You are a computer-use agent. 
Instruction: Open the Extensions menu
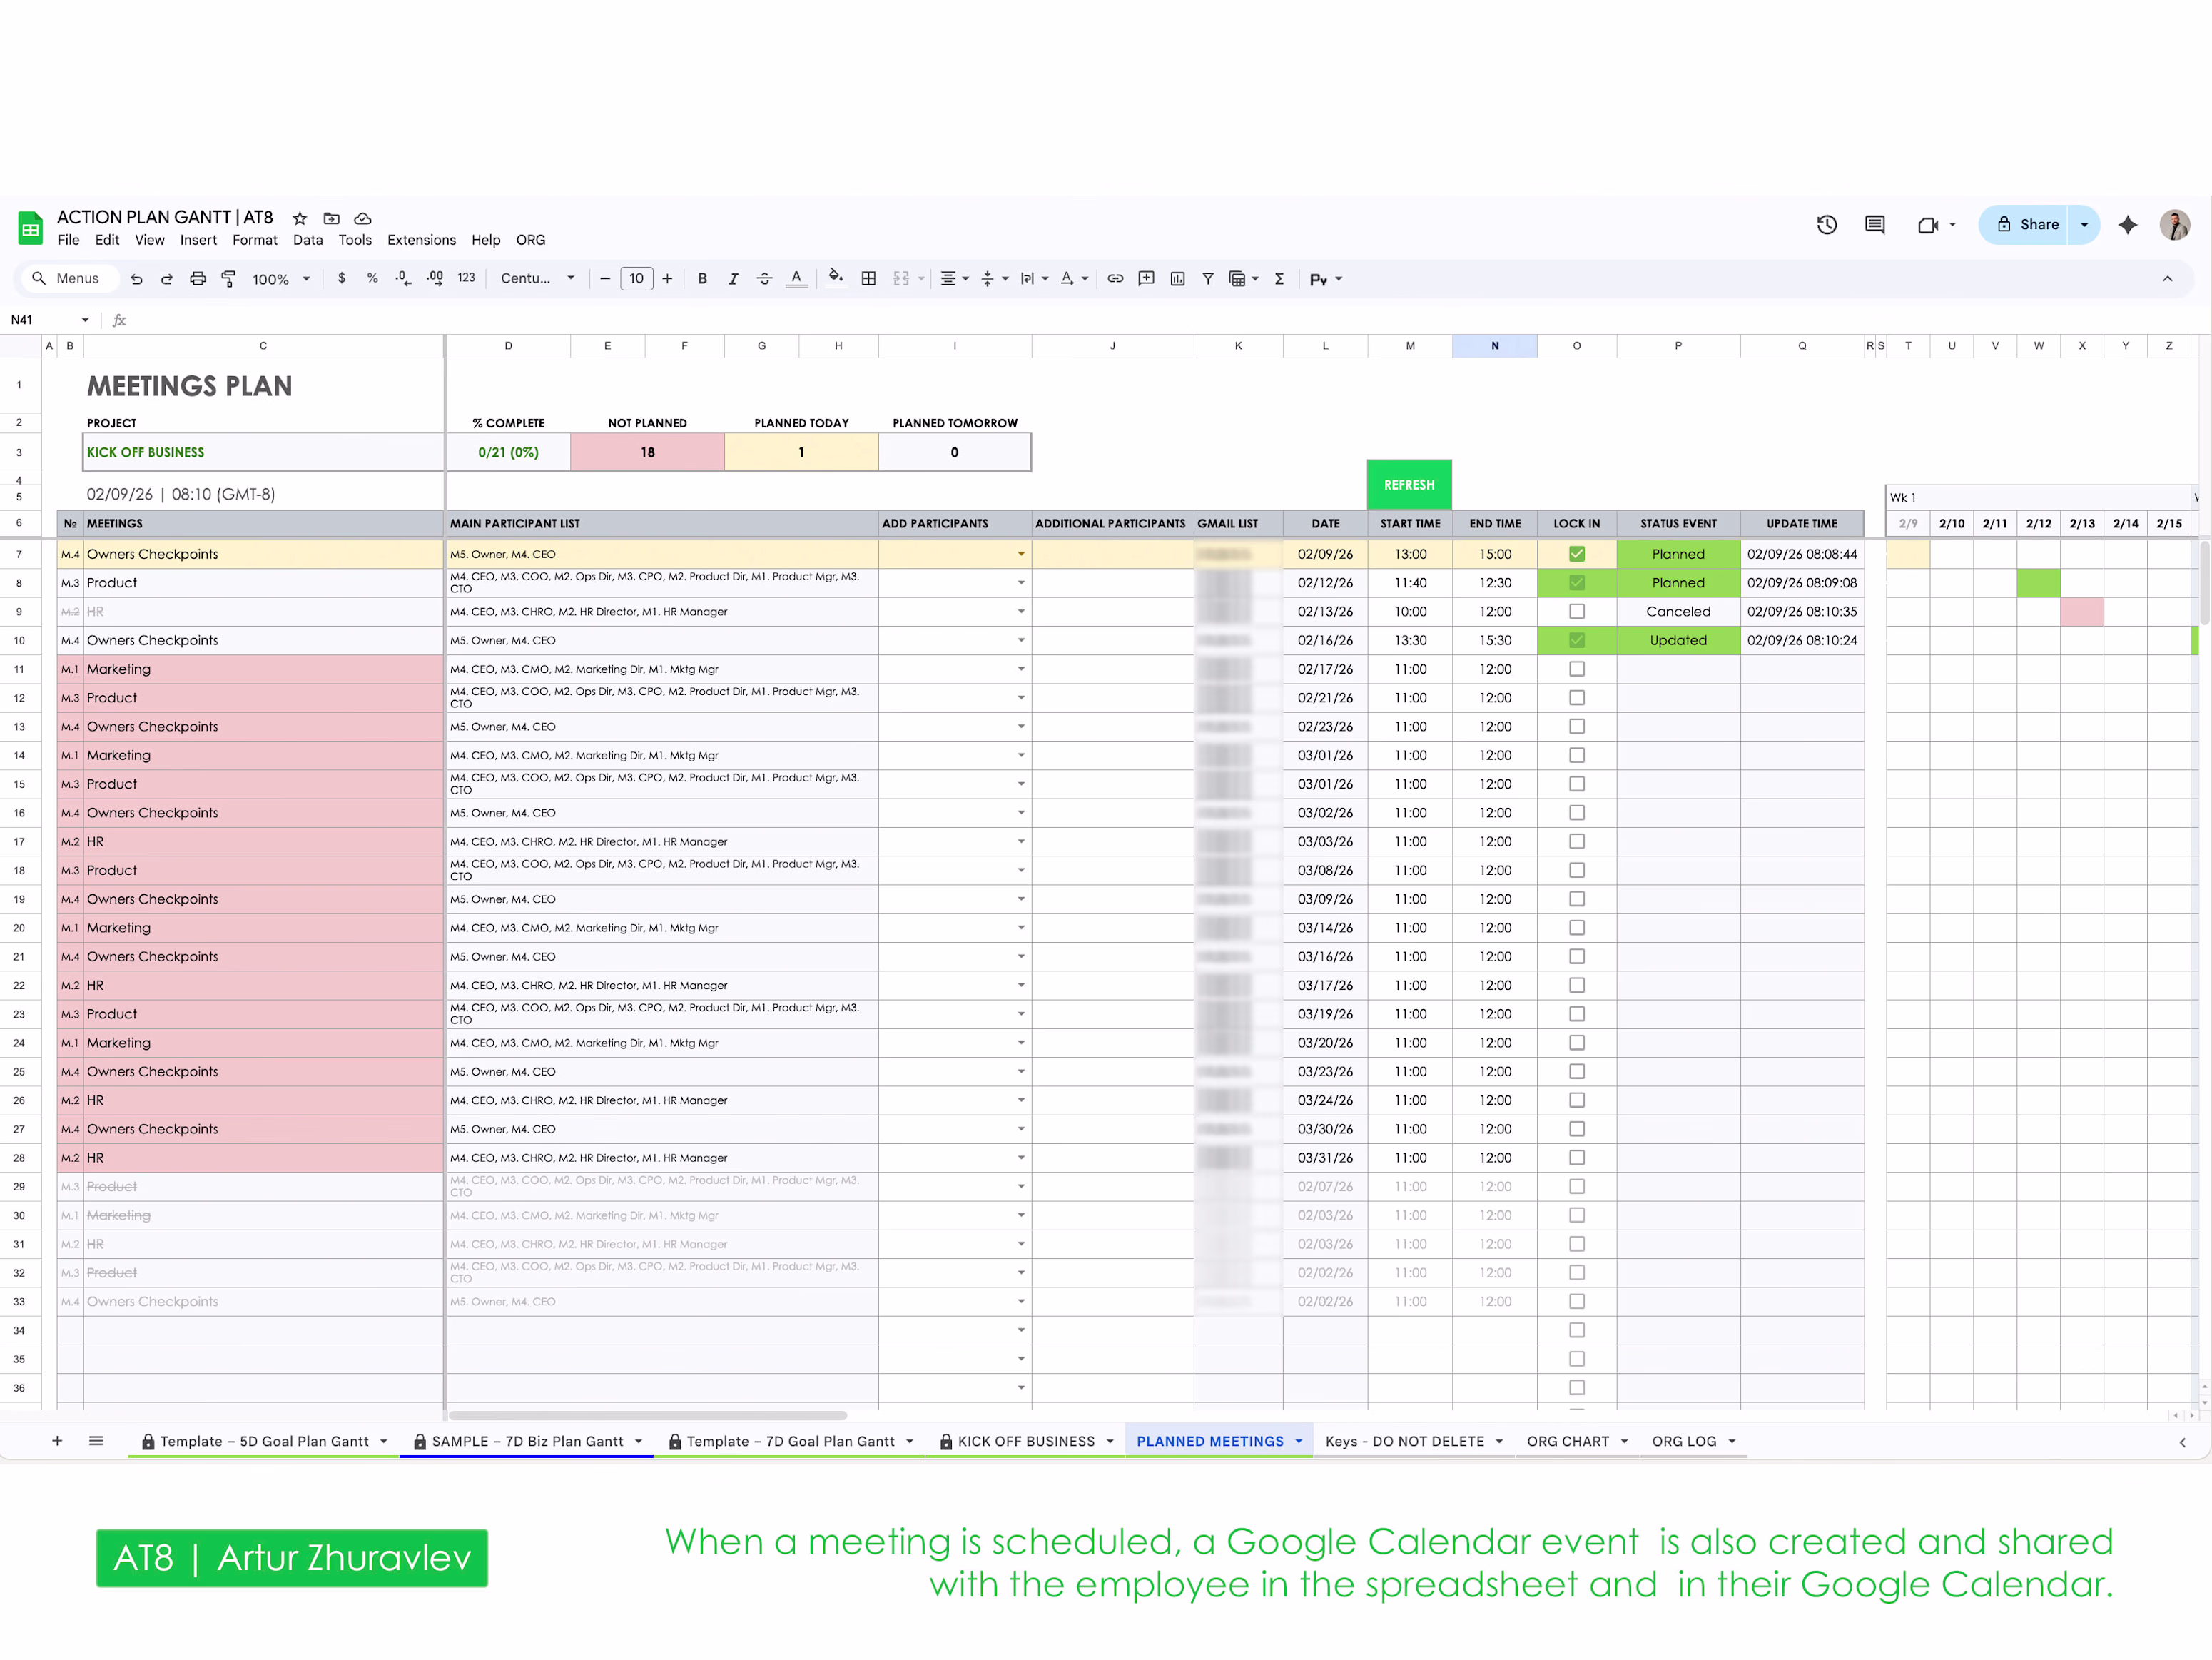(421, 240)
